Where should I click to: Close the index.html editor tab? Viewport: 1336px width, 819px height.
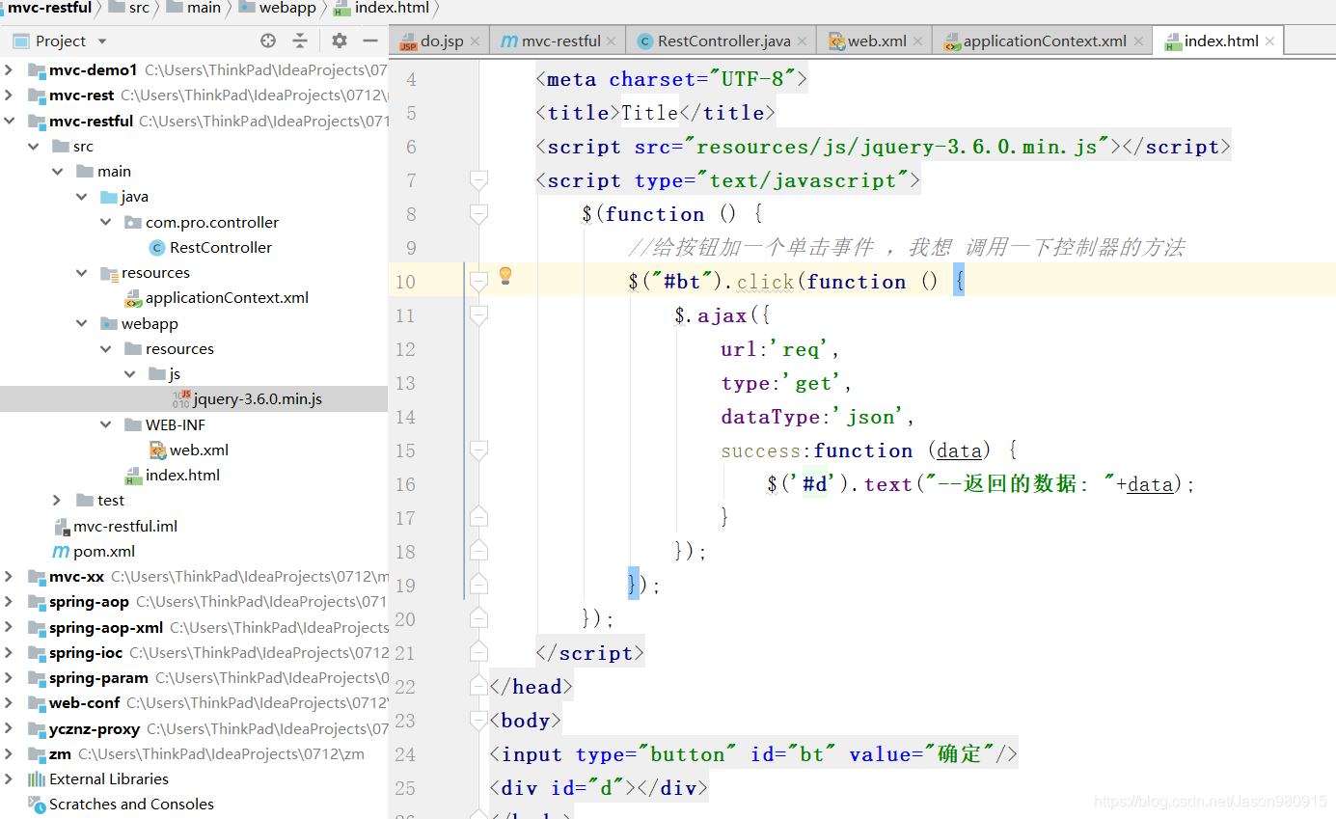(x=1269, y=41)
